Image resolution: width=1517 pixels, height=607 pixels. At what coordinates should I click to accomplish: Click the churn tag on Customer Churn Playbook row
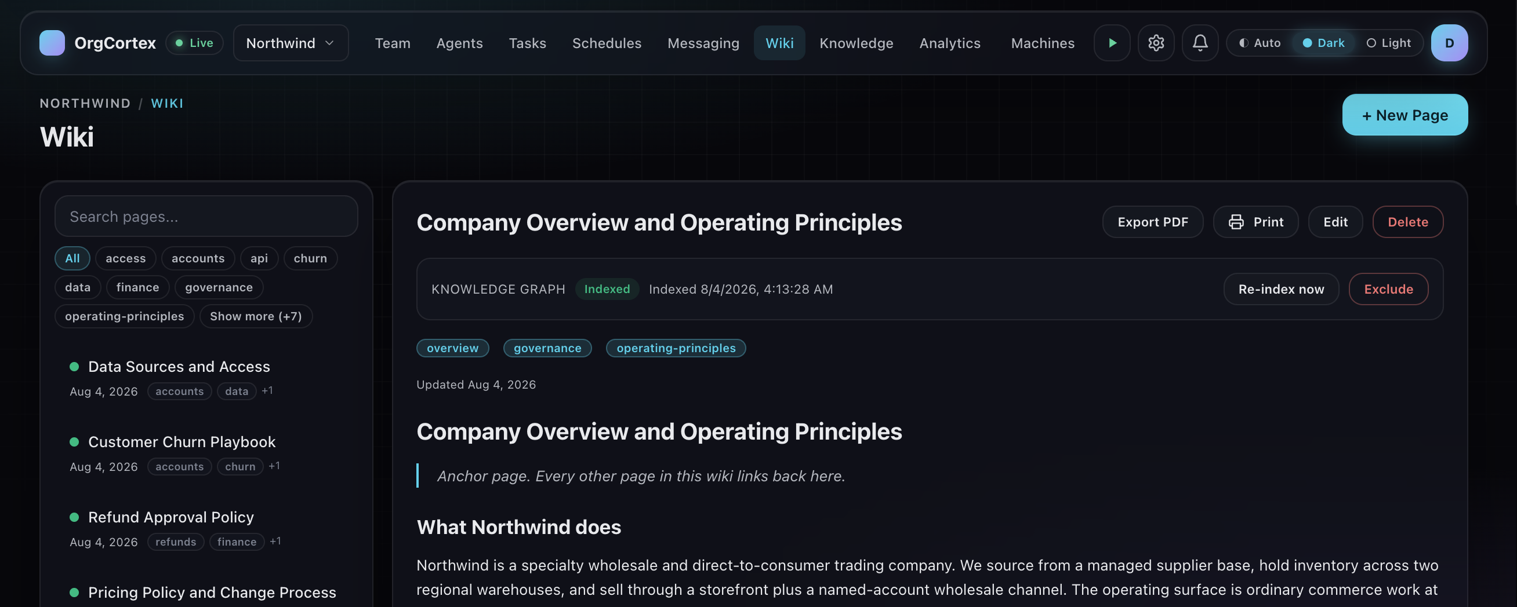[x=239, y=466]
